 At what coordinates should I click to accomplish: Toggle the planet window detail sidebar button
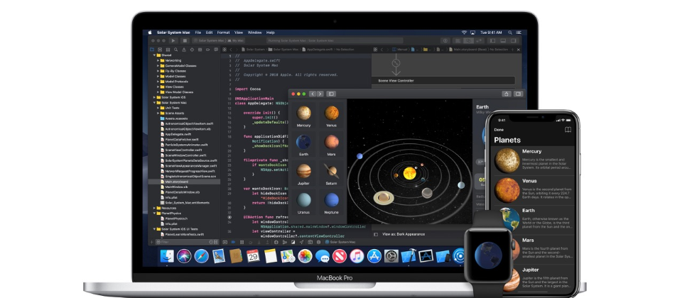[x=518, y=94]
